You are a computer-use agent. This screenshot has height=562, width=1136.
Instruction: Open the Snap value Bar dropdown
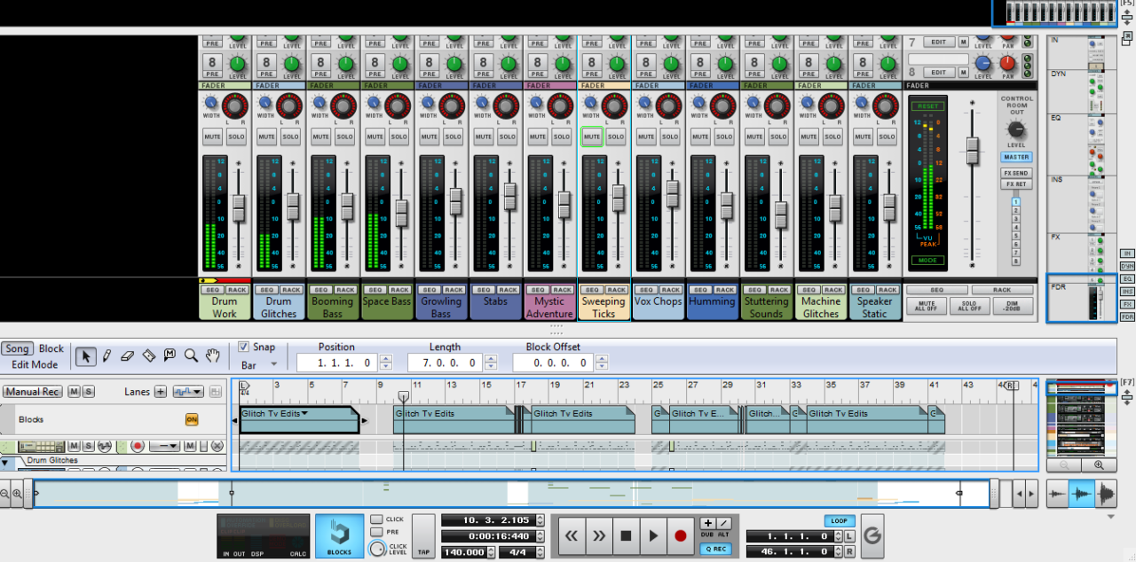(273, 364)
